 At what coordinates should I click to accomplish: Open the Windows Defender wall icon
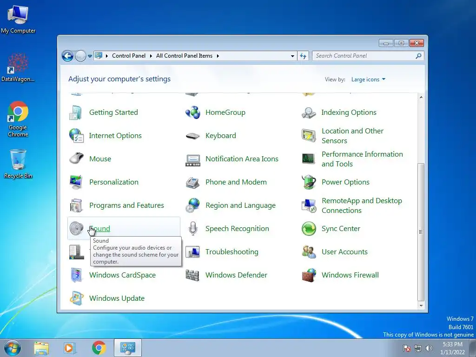[192, 275]
